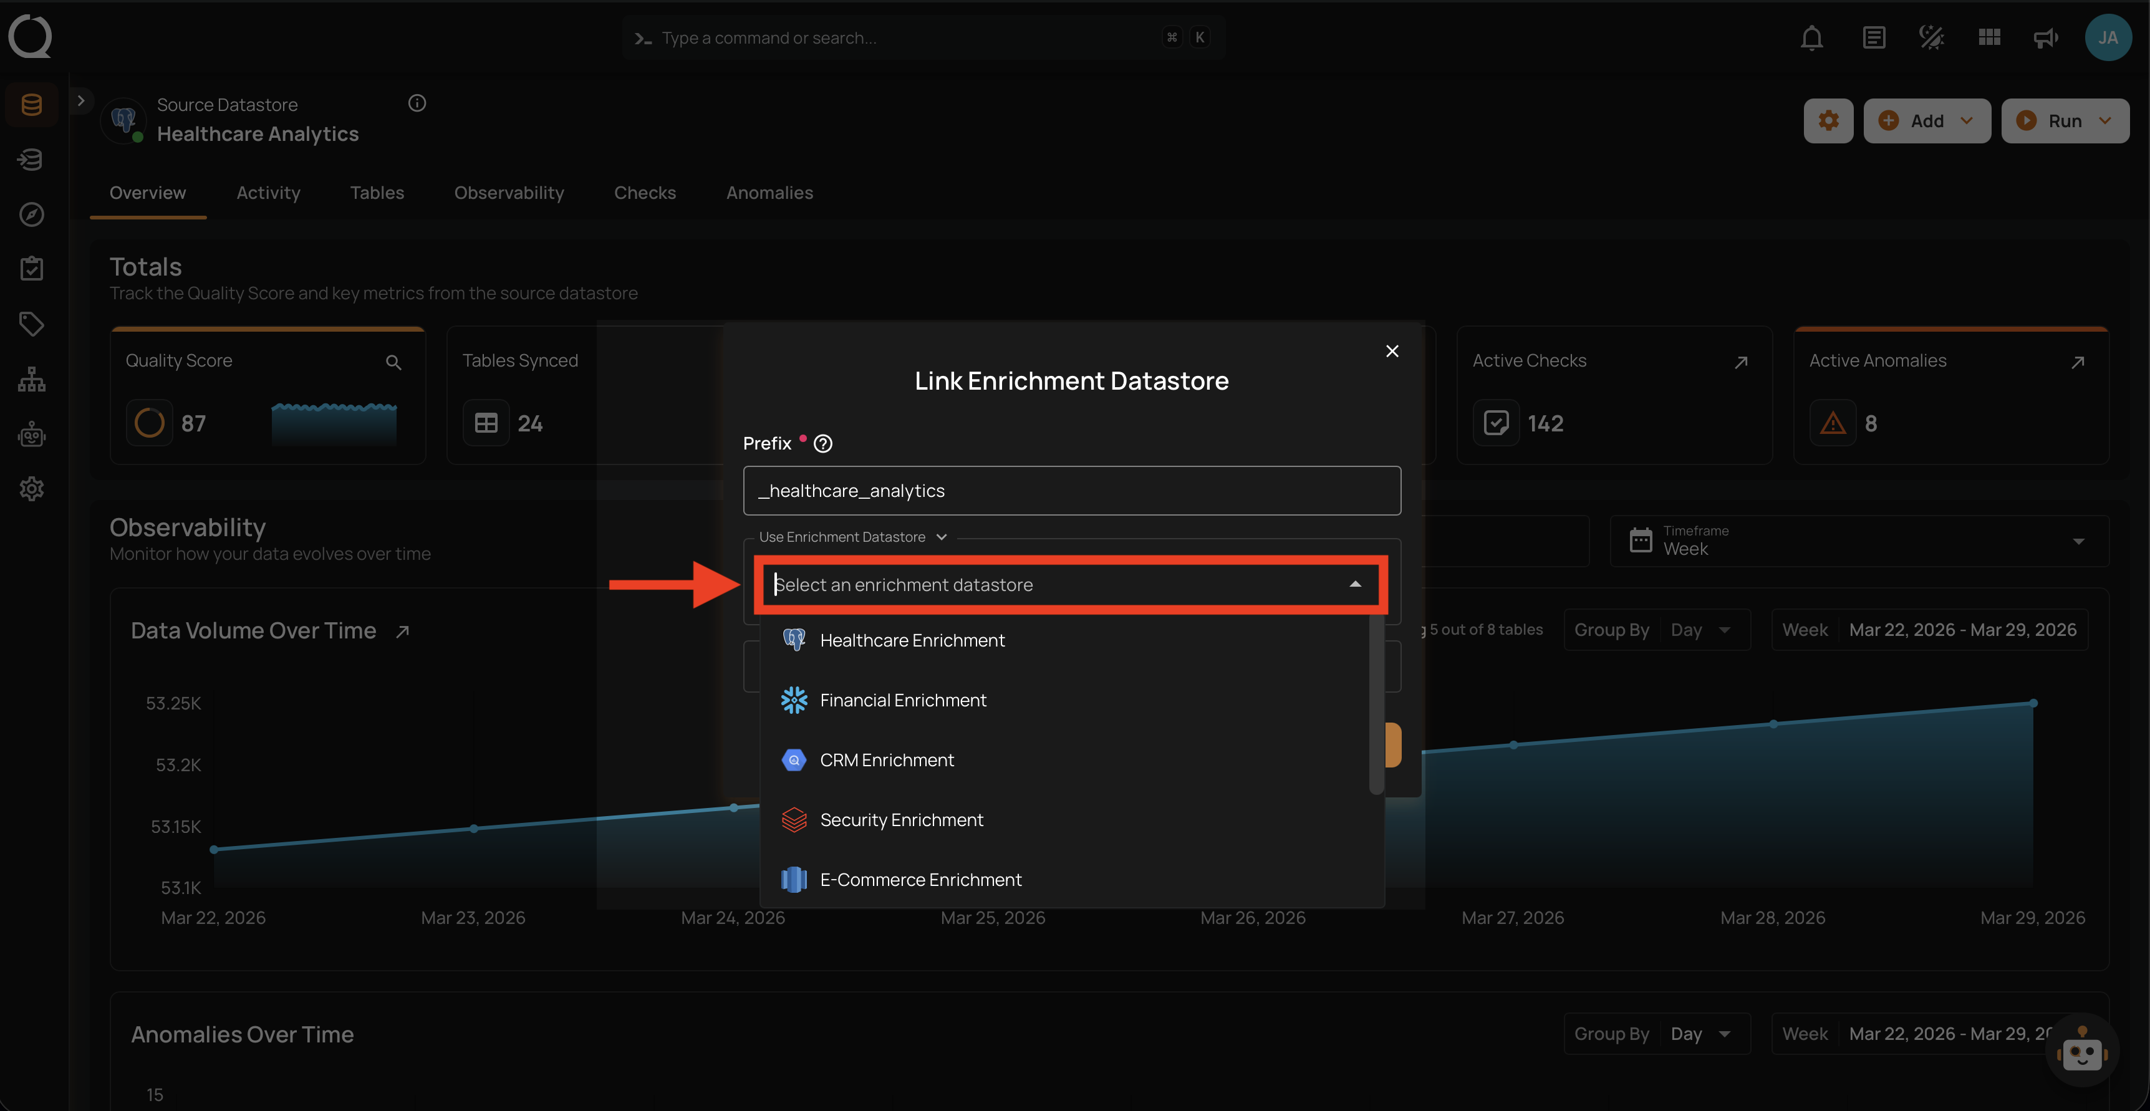Viewport: 2150px width, 1111px height.
Task: Switch to the Checks tab
Action: point(644,193)
